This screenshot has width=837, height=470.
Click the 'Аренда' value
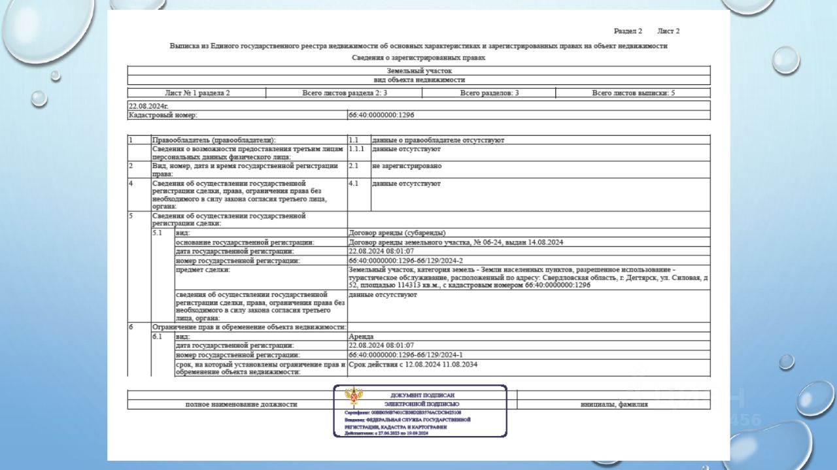click(362, 336)
